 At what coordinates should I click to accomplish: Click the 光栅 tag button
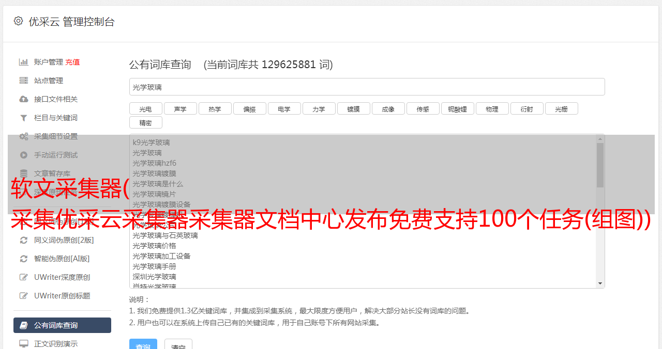[x=561, y=108]
